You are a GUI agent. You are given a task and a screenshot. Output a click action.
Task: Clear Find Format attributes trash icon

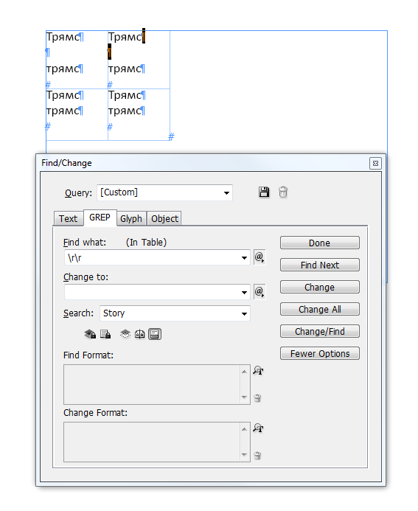tap(257, 398)
